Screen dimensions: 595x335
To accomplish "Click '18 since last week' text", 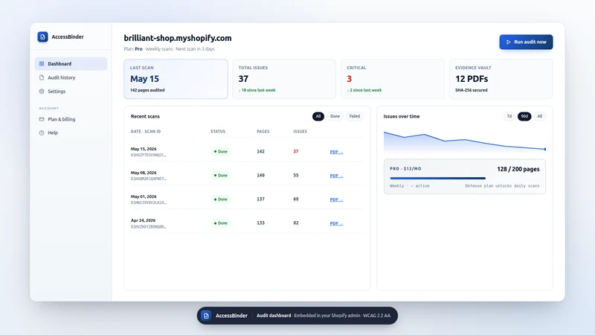I will (x=257, y=90).
